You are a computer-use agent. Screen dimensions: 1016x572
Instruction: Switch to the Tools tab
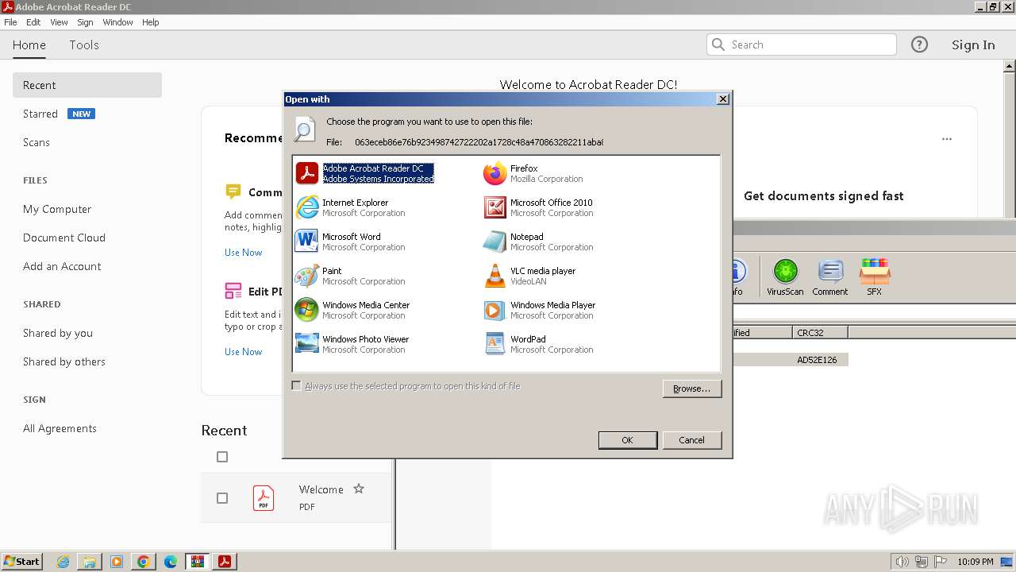[84, 44]
